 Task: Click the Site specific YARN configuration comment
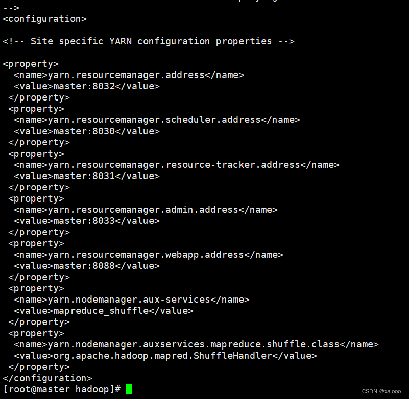tap(149, 41)
